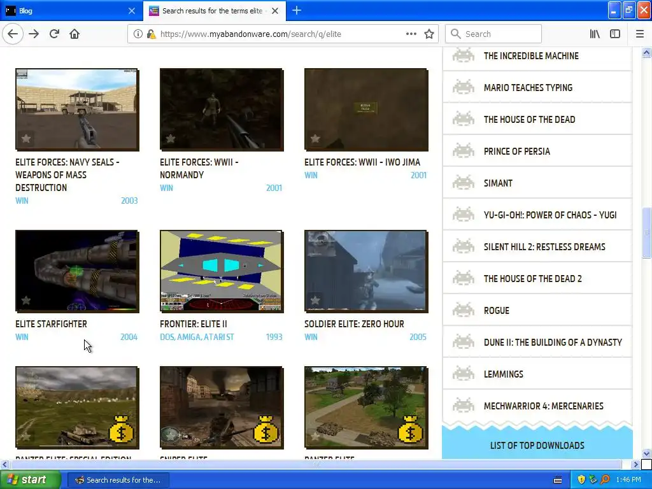
Task: Click the DOS, Amiga, Atari ST platform link
Action: point(197,337)
